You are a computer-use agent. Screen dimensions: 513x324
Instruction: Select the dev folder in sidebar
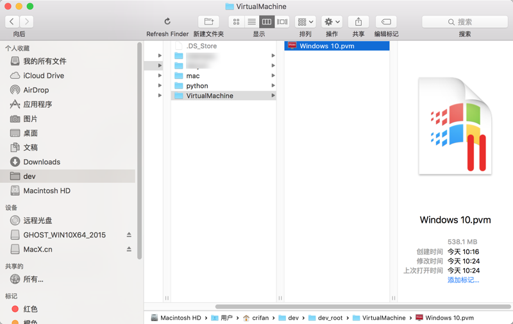coord(68,176)
